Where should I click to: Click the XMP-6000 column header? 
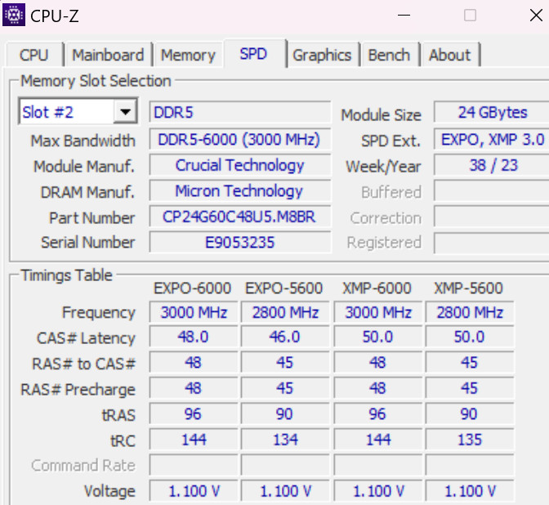pos(377,288)
